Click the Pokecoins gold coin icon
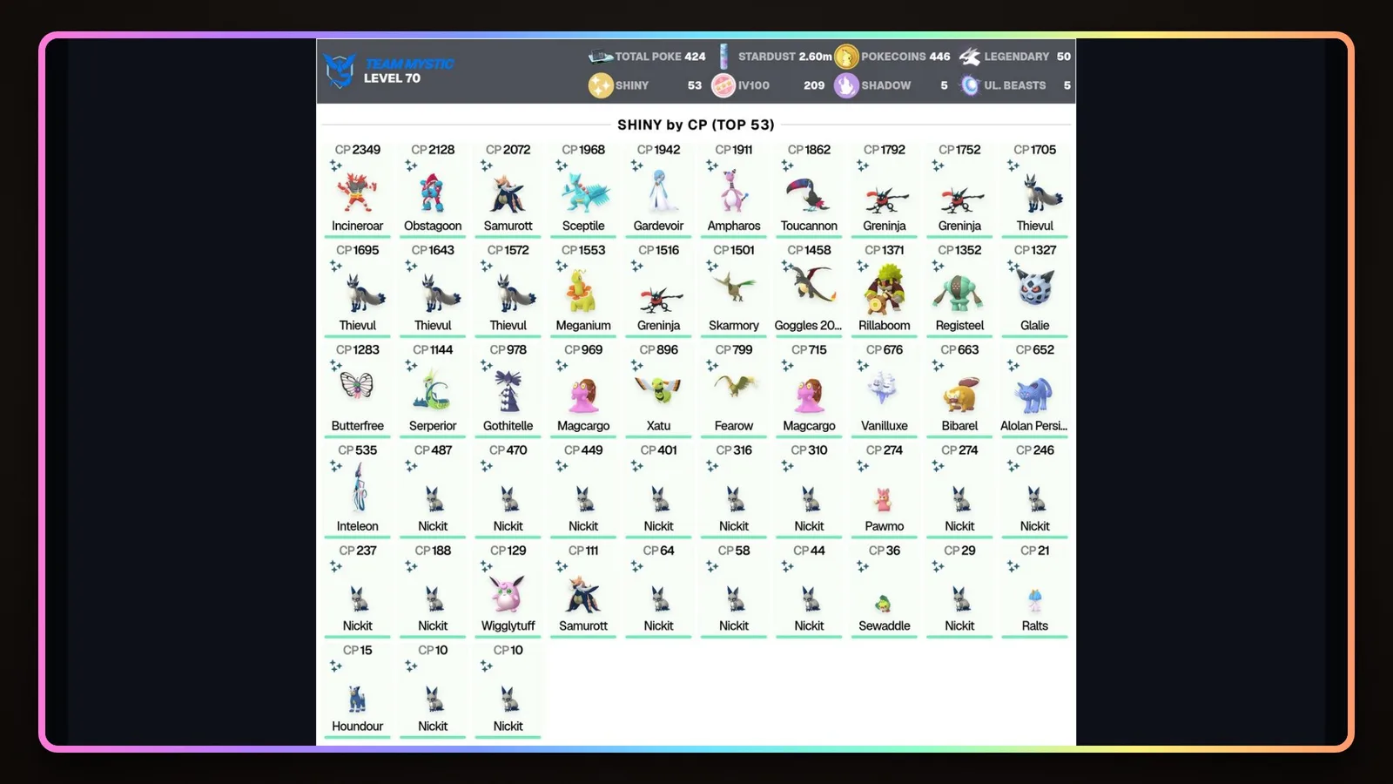1393x784 pixels. pos(846,57)
